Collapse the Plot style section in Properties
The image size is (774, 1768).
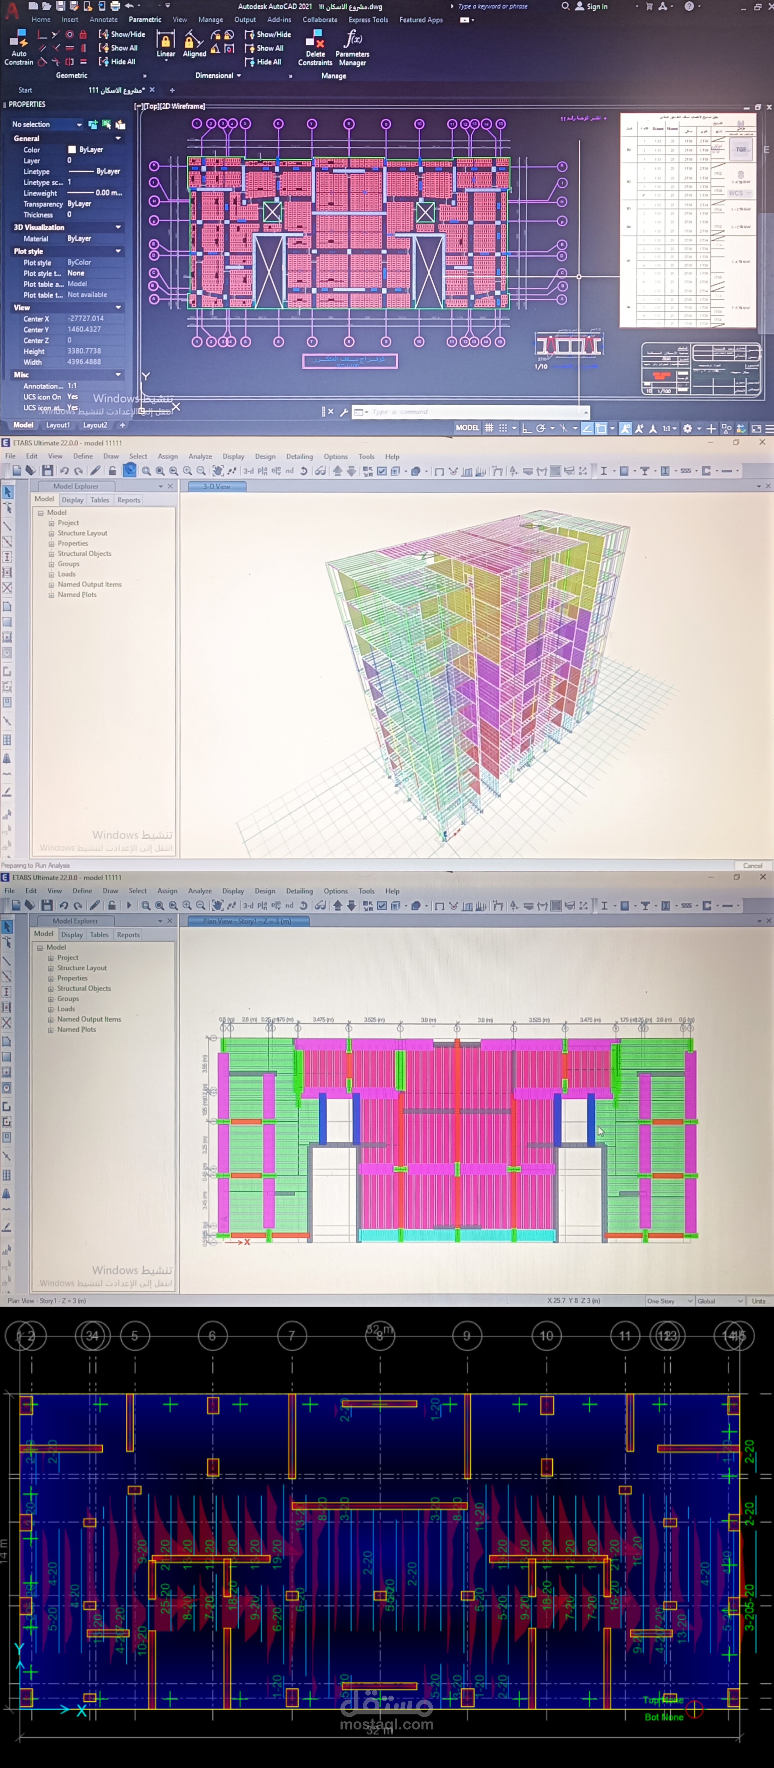(x=118, y=251)
